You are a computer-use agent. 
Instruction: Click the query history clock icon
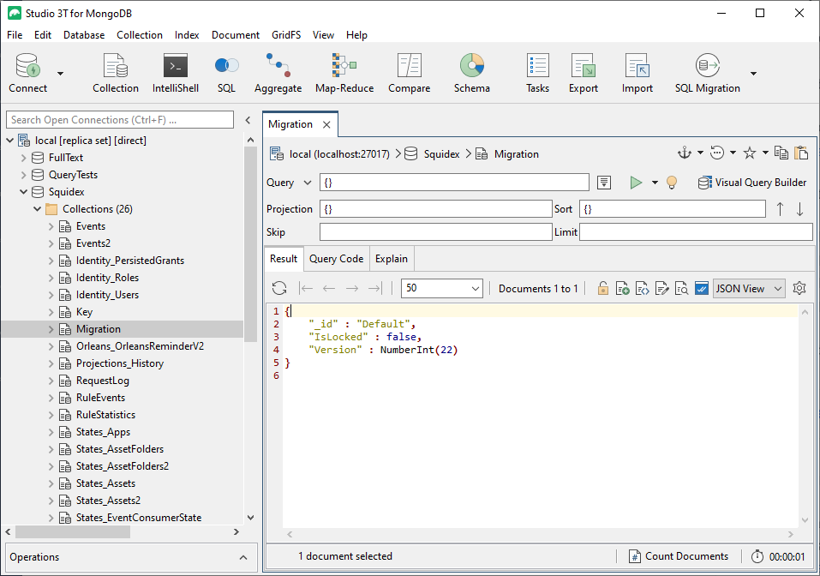(x=717, y=153)
